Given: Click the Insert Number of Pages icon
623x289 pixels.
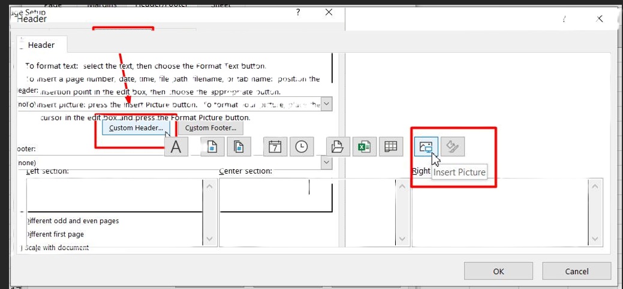Looking at the screenshot, I should tap(239, 147).
